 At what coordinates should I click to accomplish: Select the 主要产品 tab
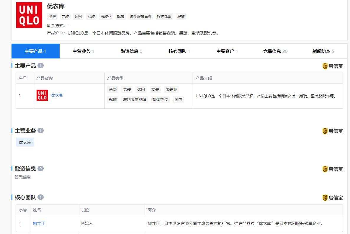coord(35,51)
